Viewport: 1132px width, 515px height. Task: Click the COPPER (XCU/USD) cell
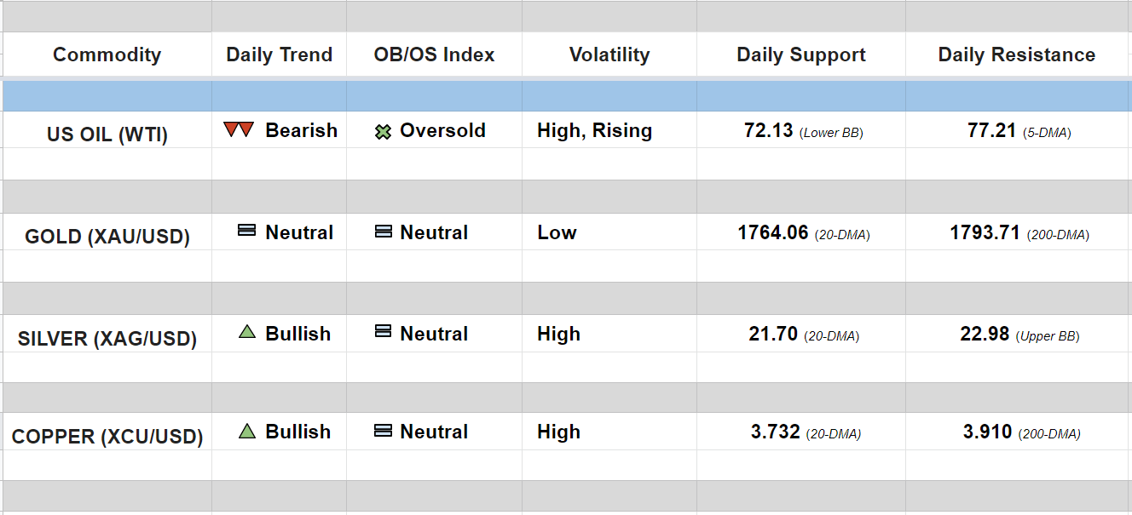[107, 437]
